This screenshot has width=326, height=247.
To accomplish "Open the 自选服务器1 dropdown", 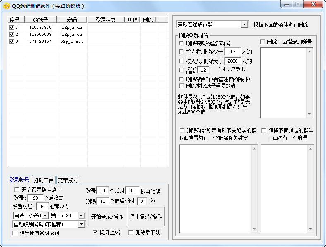I will click(x=45, y=216).
